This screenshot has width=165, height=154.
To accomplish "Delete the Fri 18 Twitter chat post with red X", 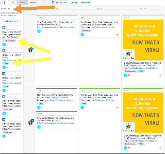I will [x=117, y=35].
